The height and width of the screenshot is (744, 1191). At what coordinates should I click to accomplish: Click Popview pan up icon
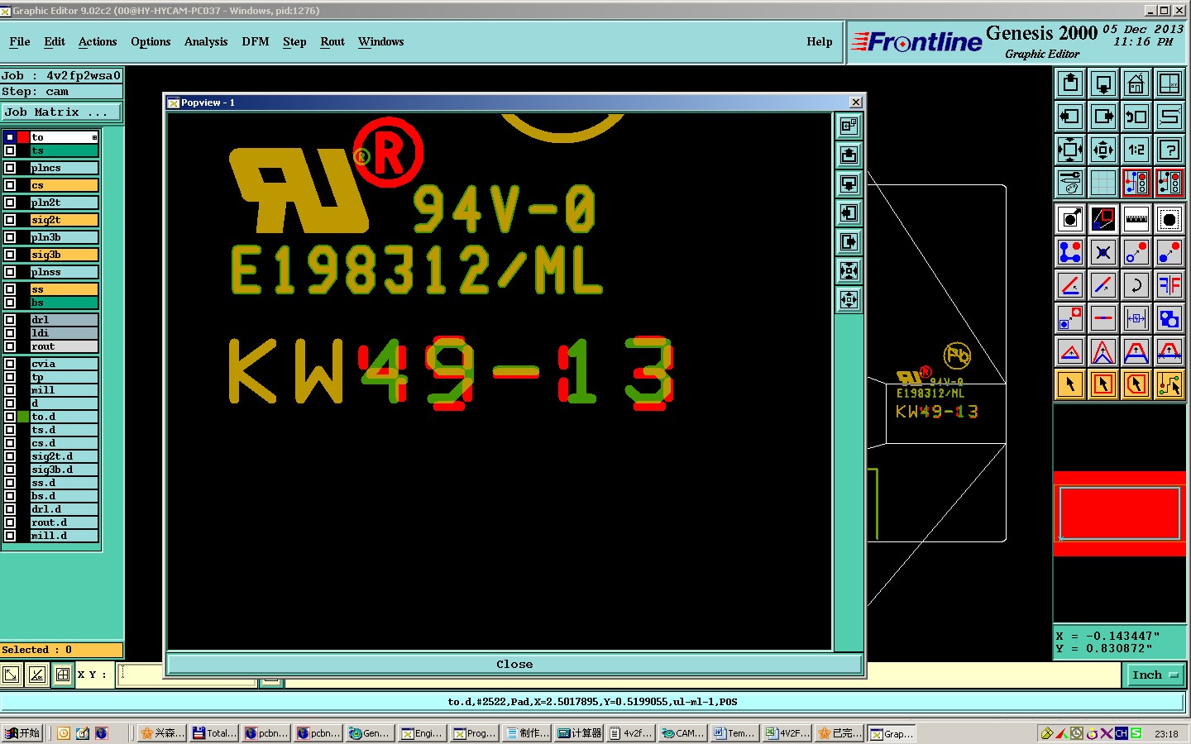(849, 155)
